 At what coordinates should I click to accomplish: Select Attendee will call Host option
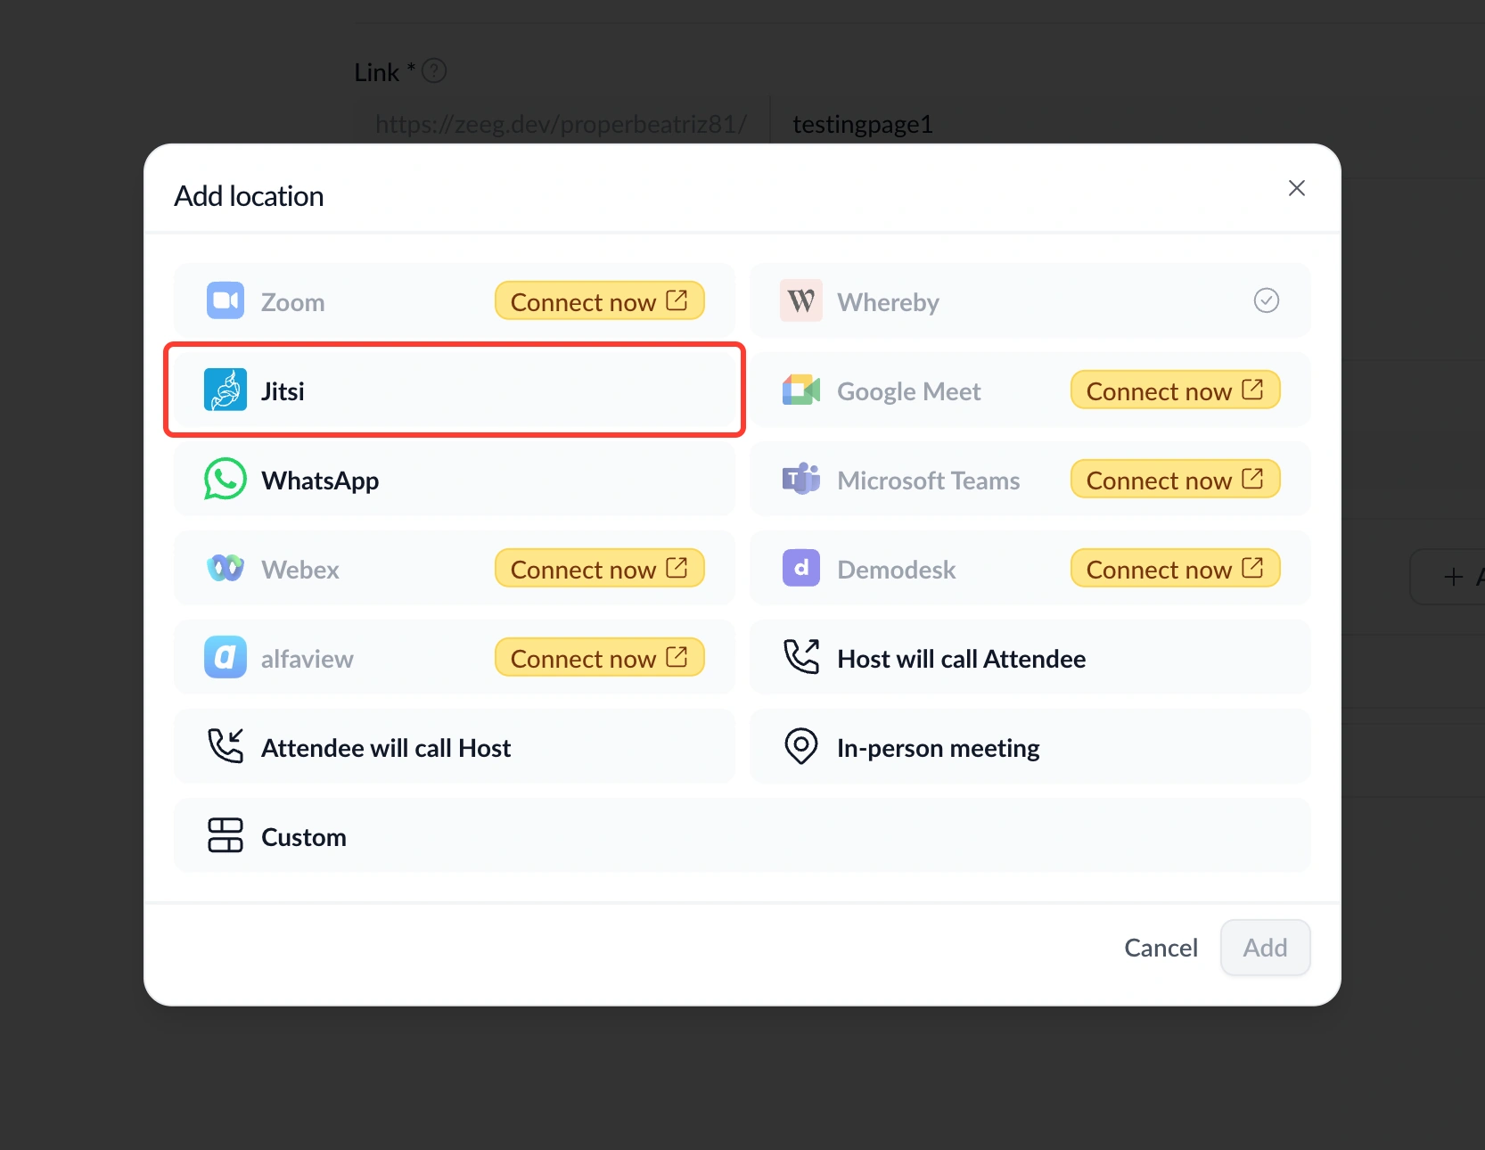click(455, 746)
